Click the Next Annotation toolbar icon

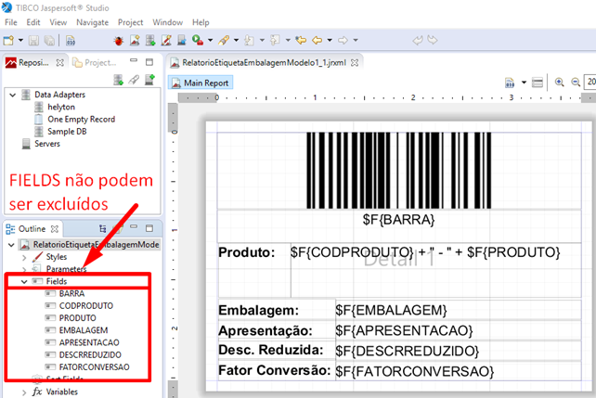[x=249, y=40]
